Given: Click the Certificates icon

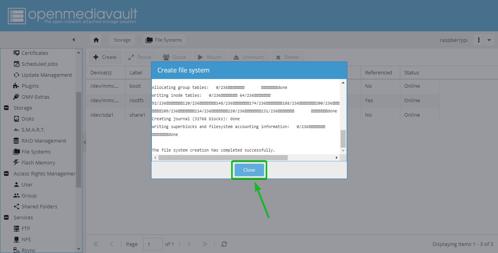Looking at the screenshot, I should point(16,53).
